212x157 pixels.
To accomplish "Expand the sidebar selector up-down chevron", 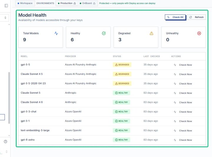I will pyautogui.click(x=5, y=18).
